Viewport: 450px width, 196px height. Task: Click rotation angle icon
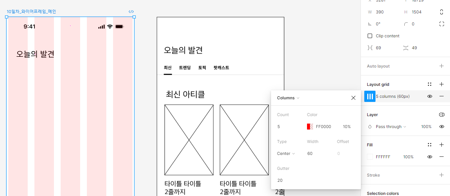[x=370, y=24]
